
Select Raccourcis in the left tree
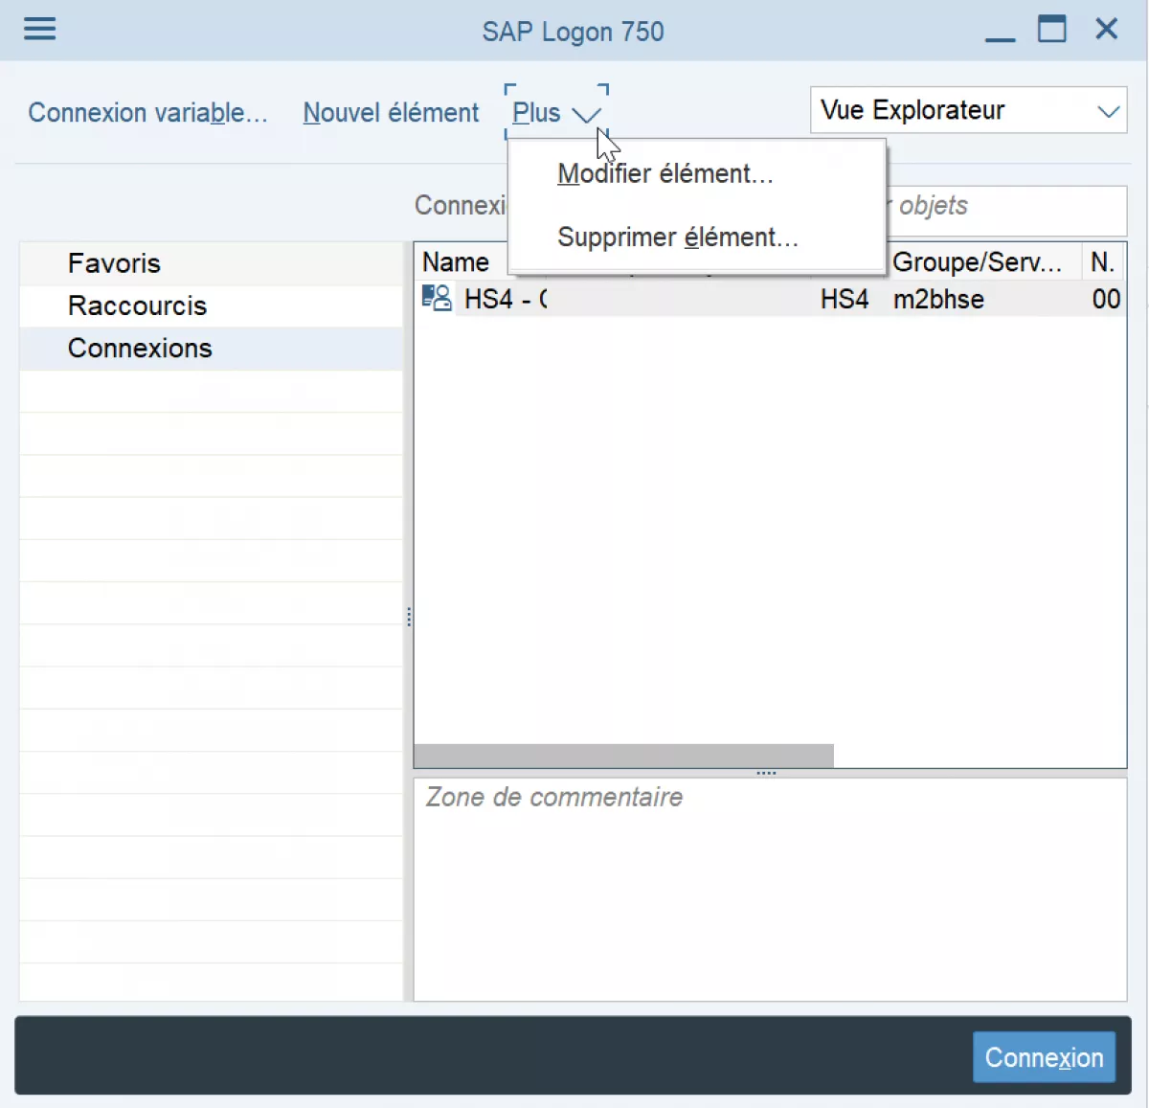[211, 305]
